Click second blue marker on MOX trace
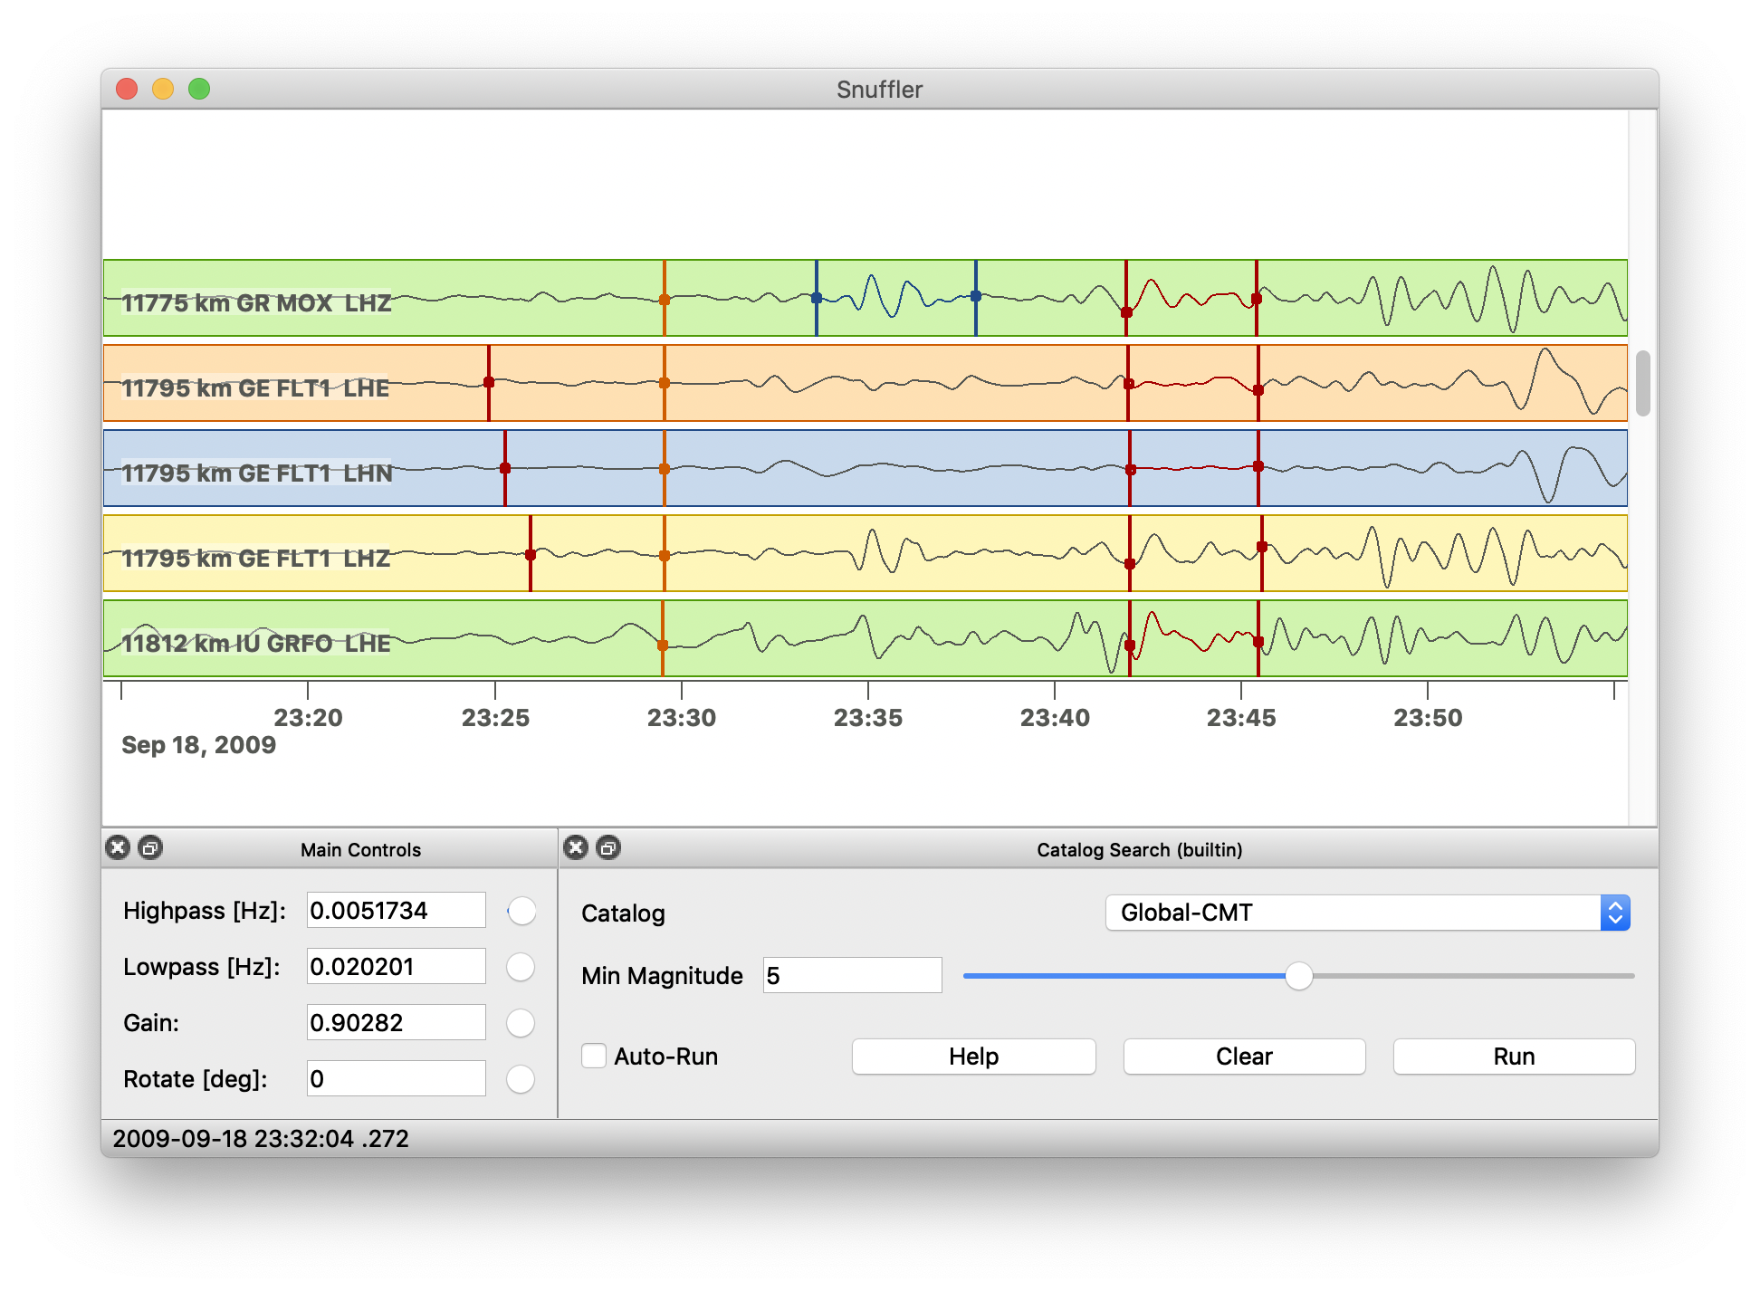The height and width of the screenshot is (1291, 1760). click(x=976, y=296)
